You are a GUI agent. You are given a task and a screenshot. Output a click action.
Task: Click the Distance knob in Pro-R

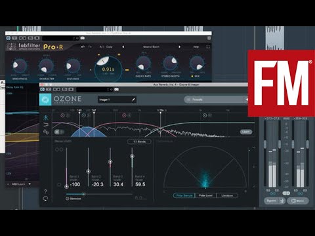(73, 66)
